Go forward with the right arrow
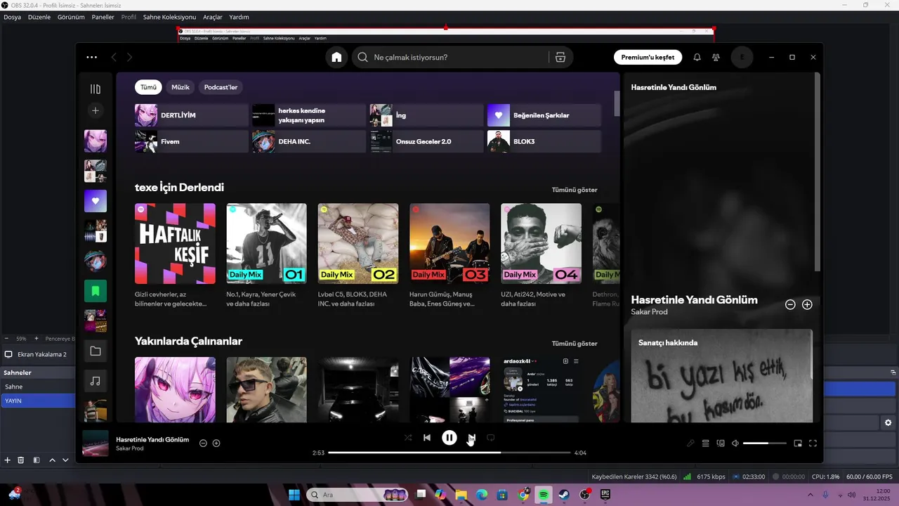 pos(129,58)
